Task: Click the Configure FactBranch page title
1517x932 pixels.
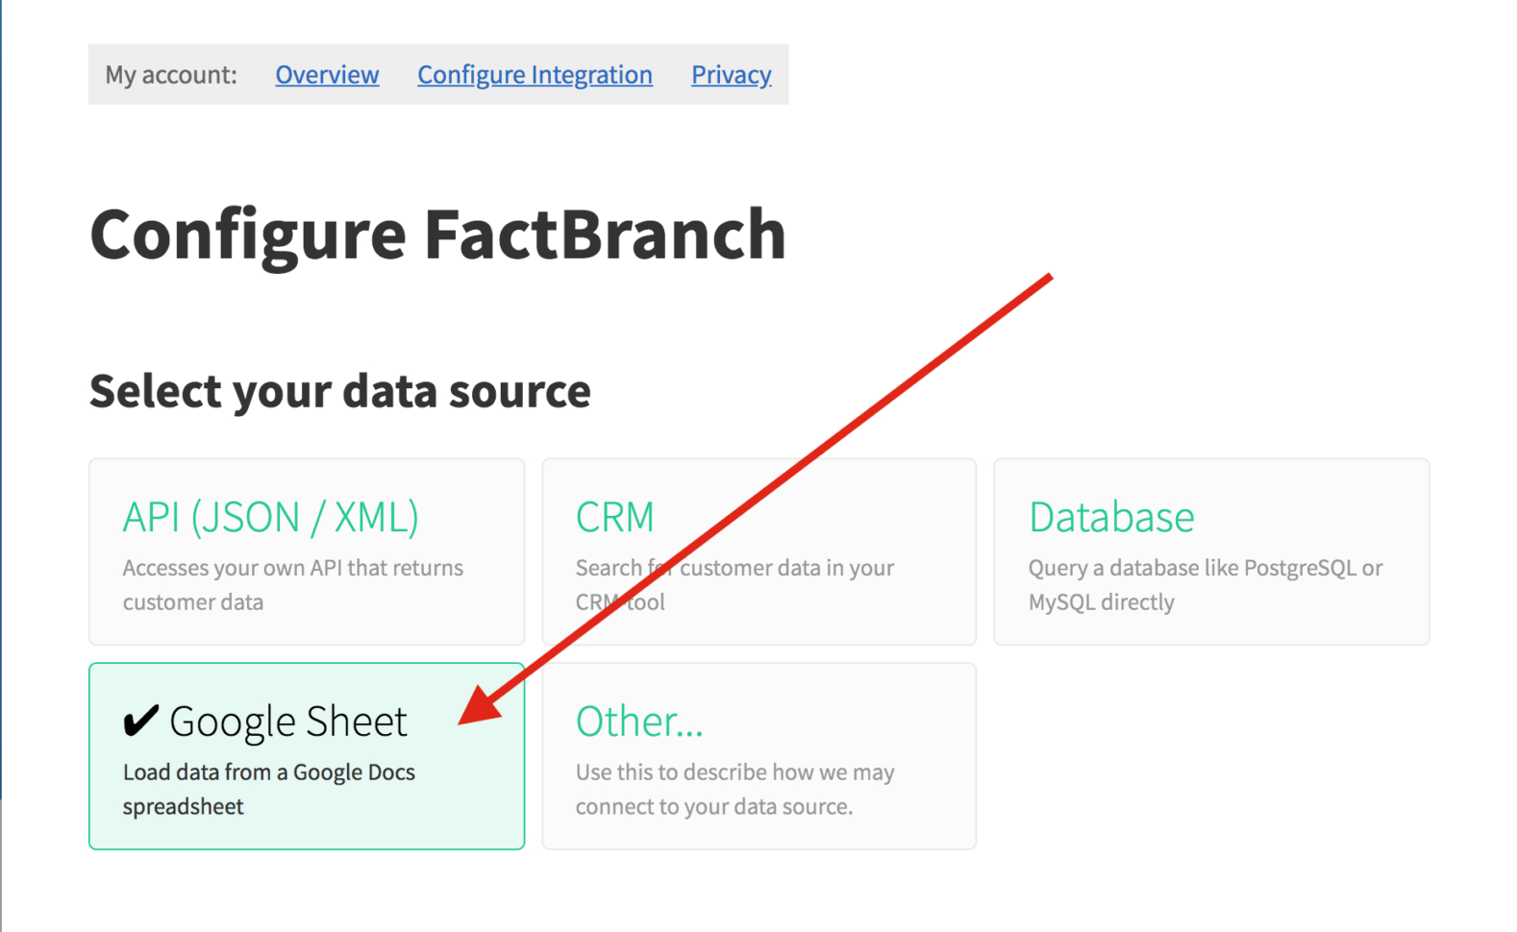Action: pyautogui.click(x=437, y=233)
